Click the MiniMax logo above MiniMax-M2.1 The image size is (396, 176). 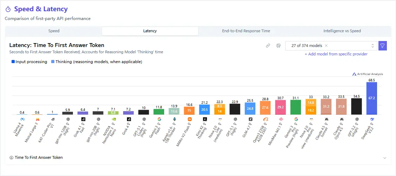281,119
